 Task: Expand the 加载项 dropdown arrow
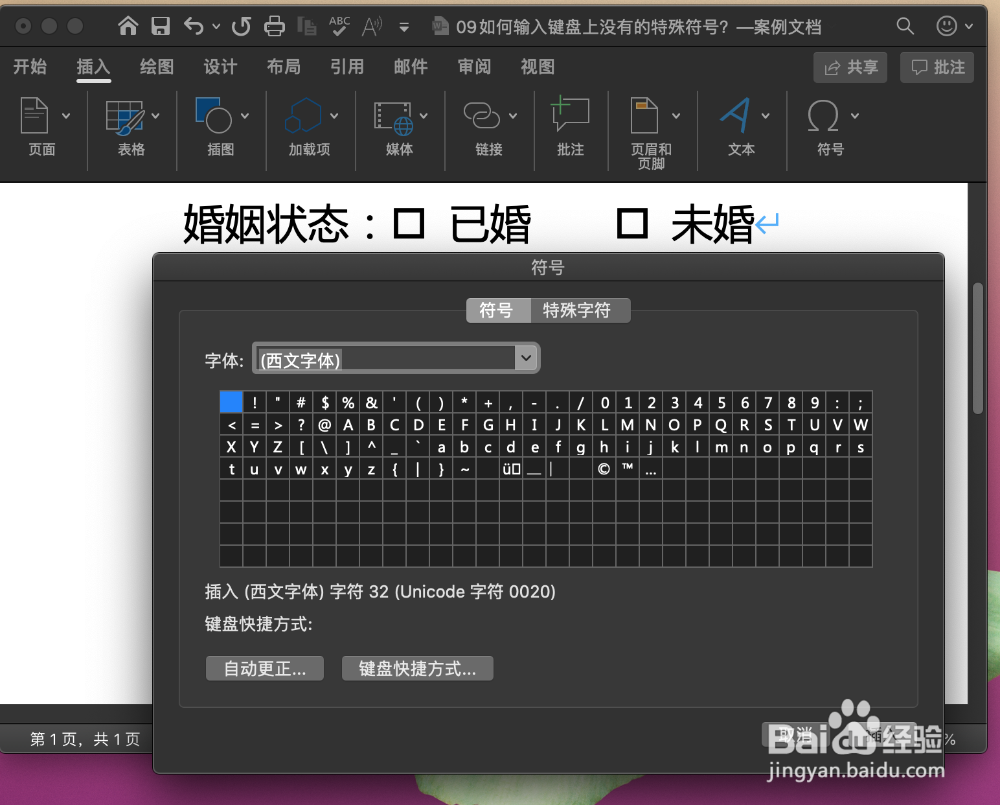coord(334,116)
